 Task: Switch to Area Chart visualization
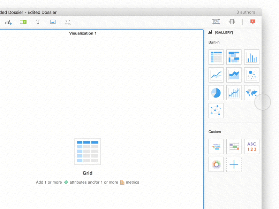click(234, 75)
